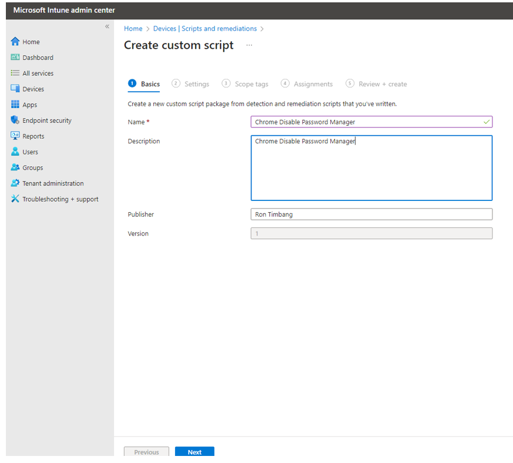The image size is (513, 463).
Task: Switch to the Review + create tab label
Action: point(383,84)
